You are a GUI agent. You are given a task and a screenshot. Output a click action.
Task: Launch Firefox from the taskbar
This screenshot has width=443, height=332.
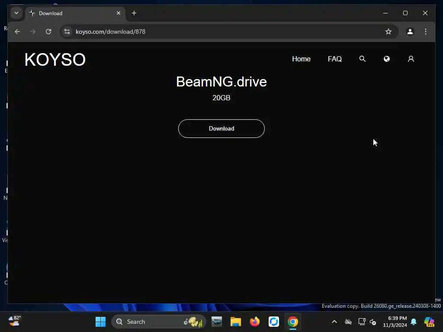point(254,322)
